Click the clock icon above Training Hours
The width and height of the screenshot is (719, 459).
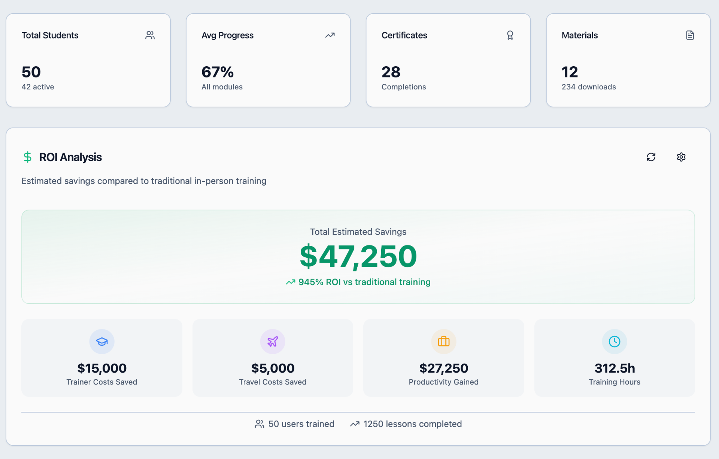(x=614, y=341)
